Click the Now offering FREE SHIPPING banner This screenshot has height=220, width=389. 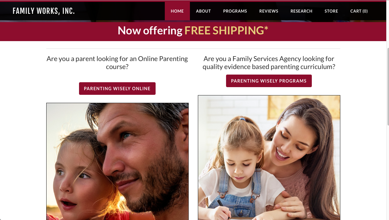tap(193, 31)
